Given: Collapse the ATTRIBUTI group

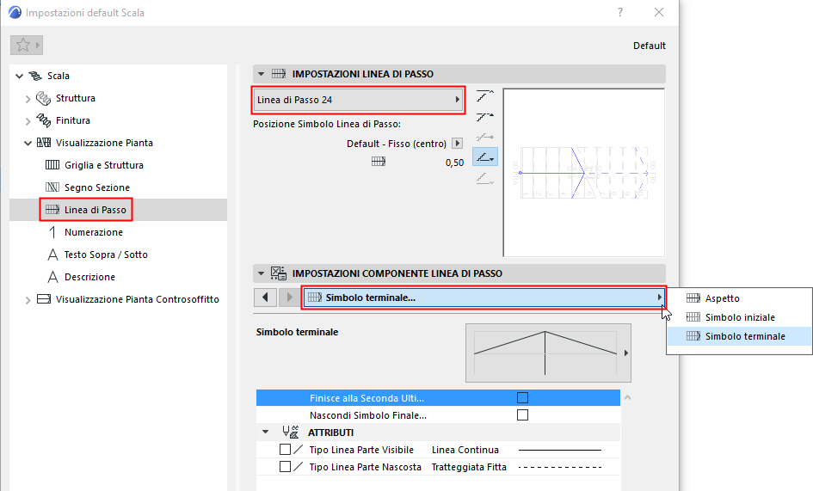Looking at the screenshot, I should click(x=266, y=432).
